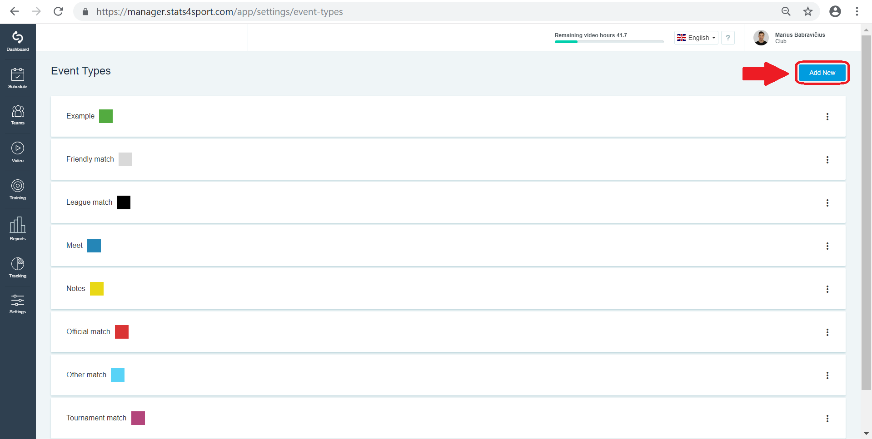This screenshot has width=872, height=439.
Task: Open the browser three-dot menu
Action: pyautogui.click(x=857, y=11)
